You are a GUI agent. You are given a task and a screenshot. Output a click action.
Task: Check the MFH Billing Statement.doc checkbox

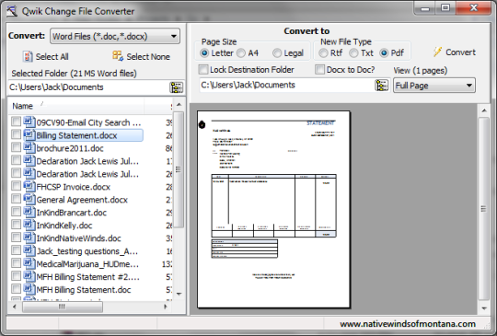[16, 289]
